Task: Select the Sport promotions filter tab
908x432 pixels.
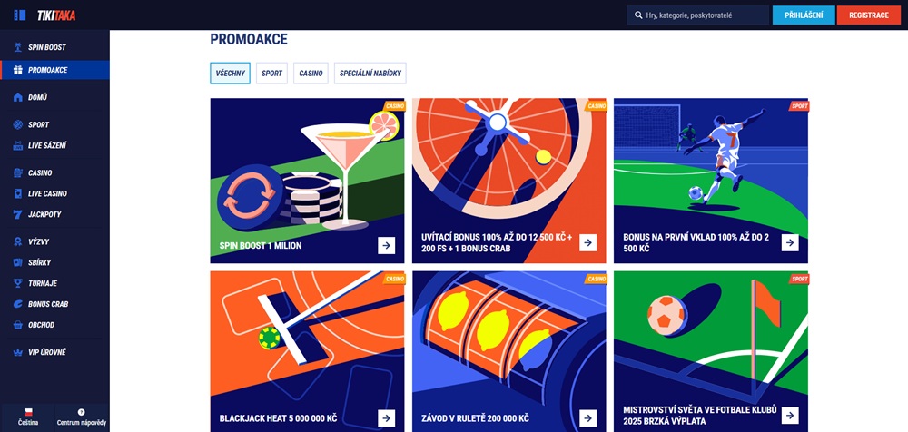Action: click(271, 74)
